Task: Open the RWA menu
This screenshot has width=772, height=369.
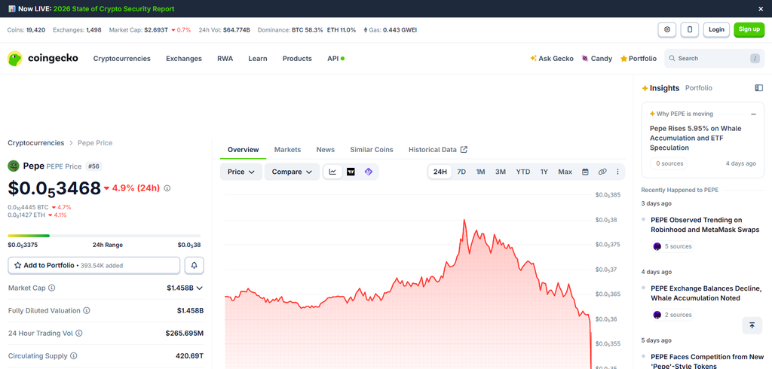Action: coord(225,59)
